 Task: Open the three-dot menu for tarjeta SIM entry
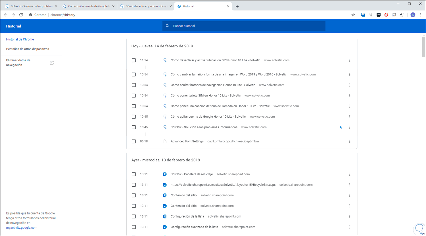(x=350, y=96)
